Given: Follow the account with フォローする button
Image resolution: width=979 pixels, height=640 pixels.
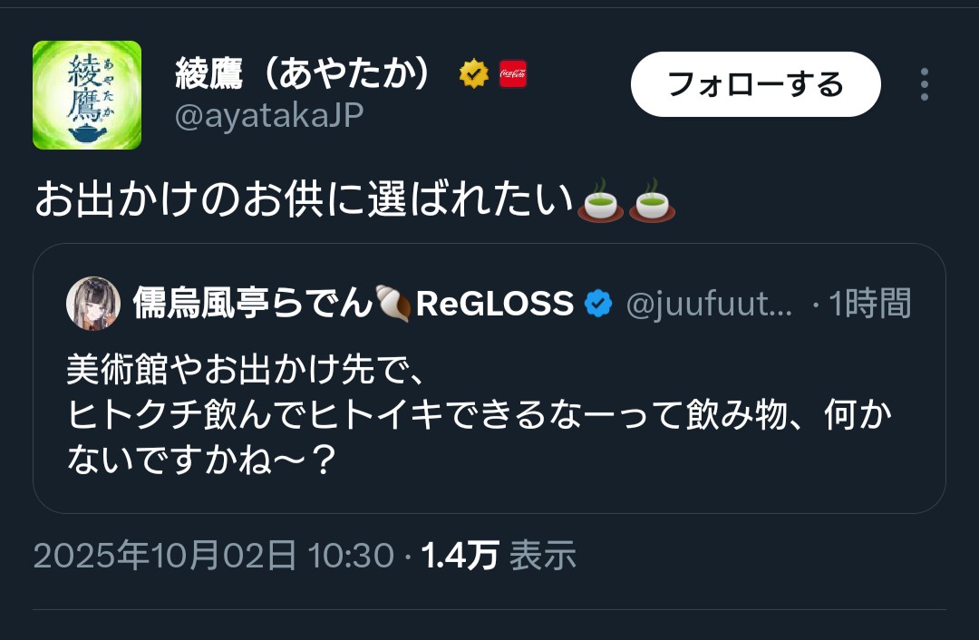Looking at the screenshot, I should (755, 84).
